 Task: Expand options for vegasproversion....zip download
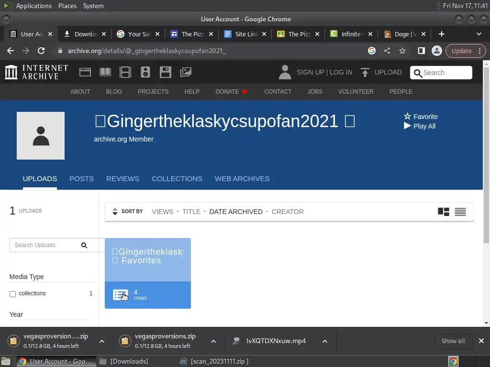pyautogui.click(x=102, y=341)
